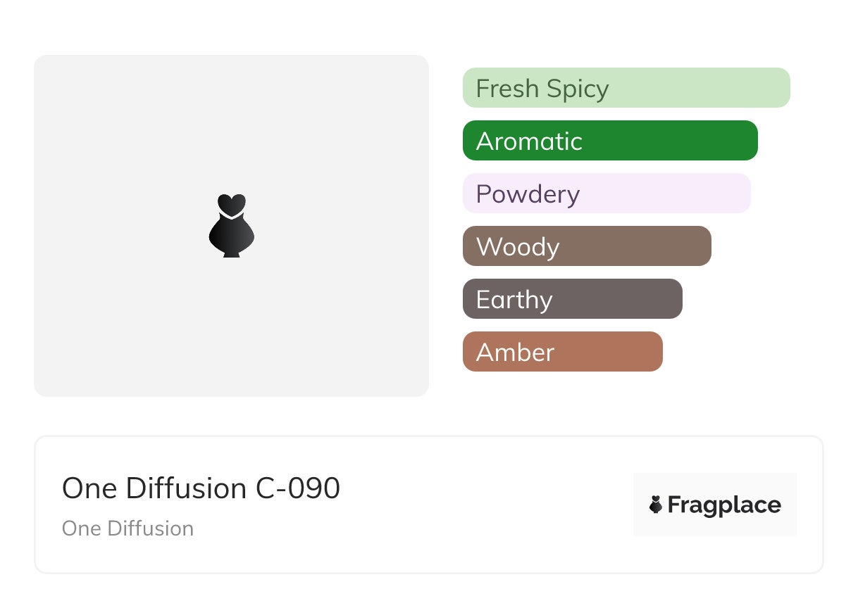Select the Fresh Spicy accord bar
The height and width of the screenshot is (608, 858).
point(626,88)
